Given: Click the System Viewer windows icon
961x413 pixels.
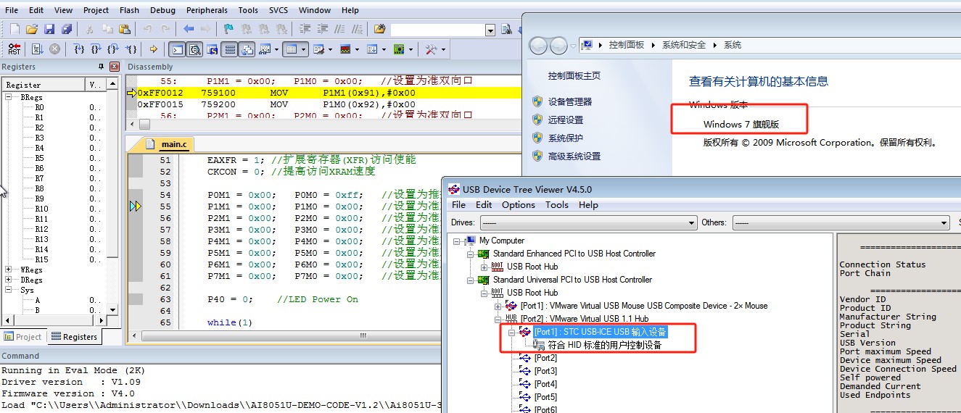Looking at the screenshot, I should coord(399,49).
